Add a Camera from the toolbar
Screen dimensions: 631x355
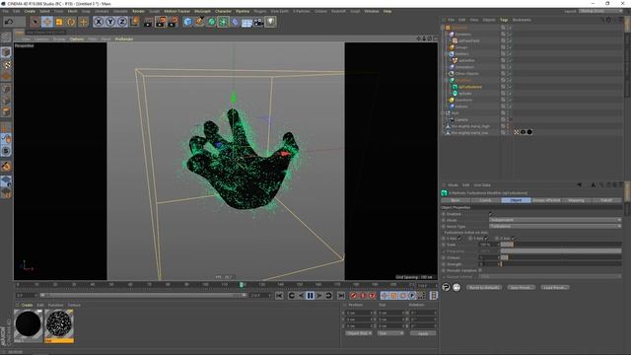[258, 22]
